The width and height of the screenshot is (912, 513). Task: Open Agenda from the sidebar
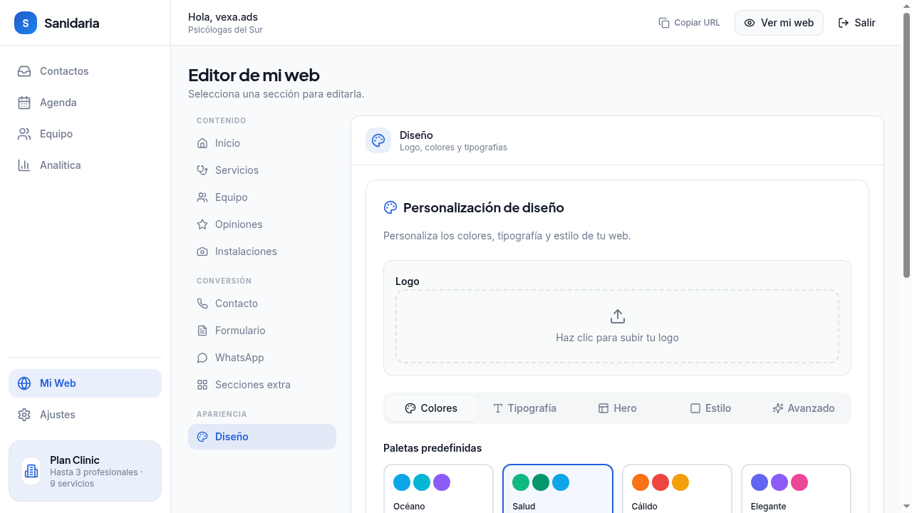click(x=85, y=103)
